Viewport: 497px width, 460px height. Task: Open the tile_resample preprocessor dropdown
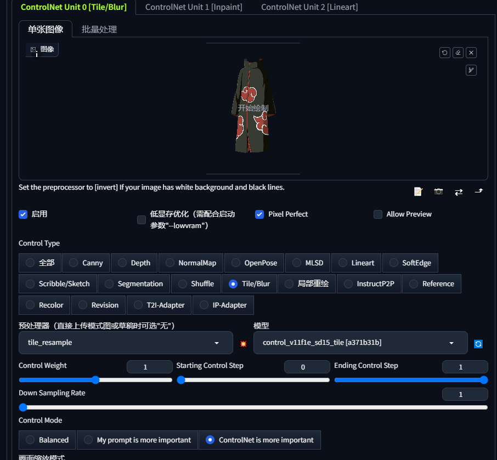(126, 343)
